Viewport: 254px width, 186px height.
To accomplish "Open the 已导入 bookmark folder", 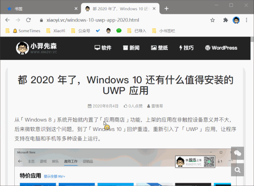I will click(137, 31).
